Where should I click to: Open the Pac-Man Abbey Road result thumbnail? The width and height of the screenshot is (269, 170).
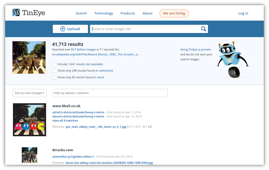point(29,120)
